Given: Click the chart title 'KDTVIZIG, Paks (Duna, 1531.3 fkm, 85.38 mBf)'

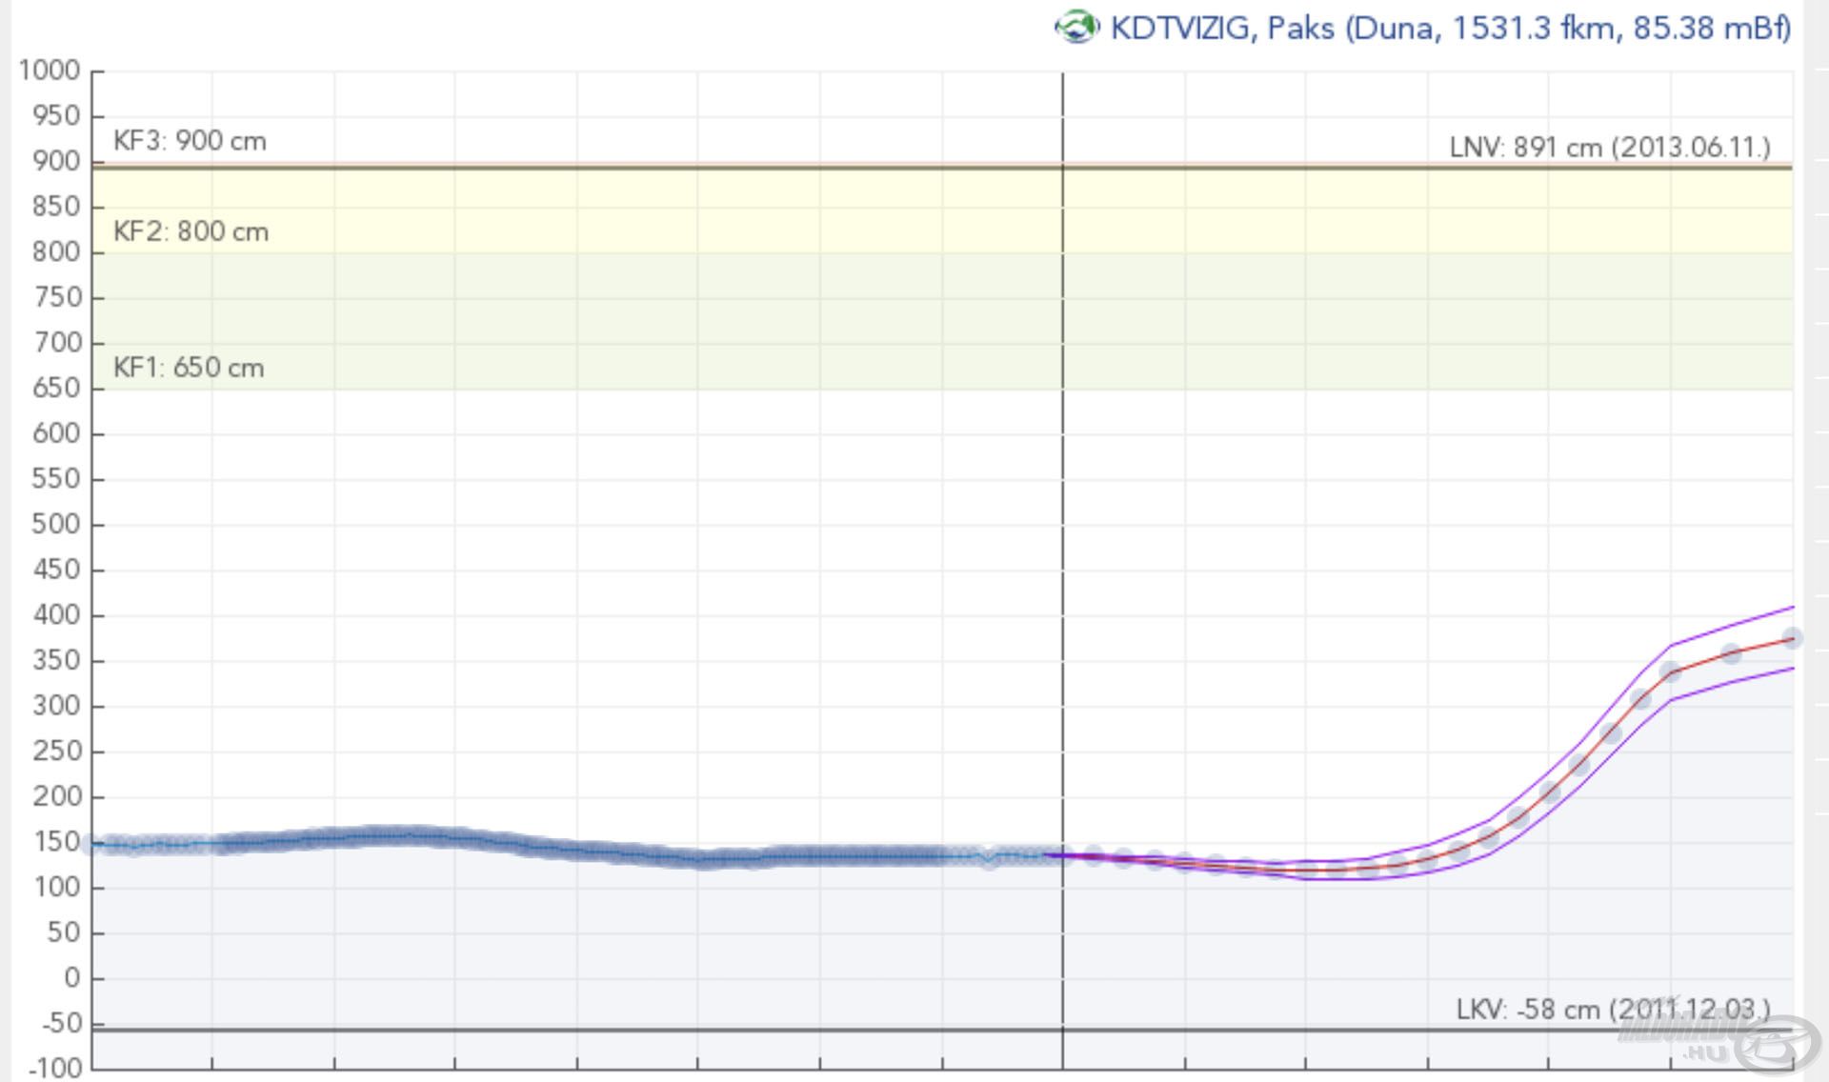Looking at the screenshot, I should click(x=1451, y=28).
